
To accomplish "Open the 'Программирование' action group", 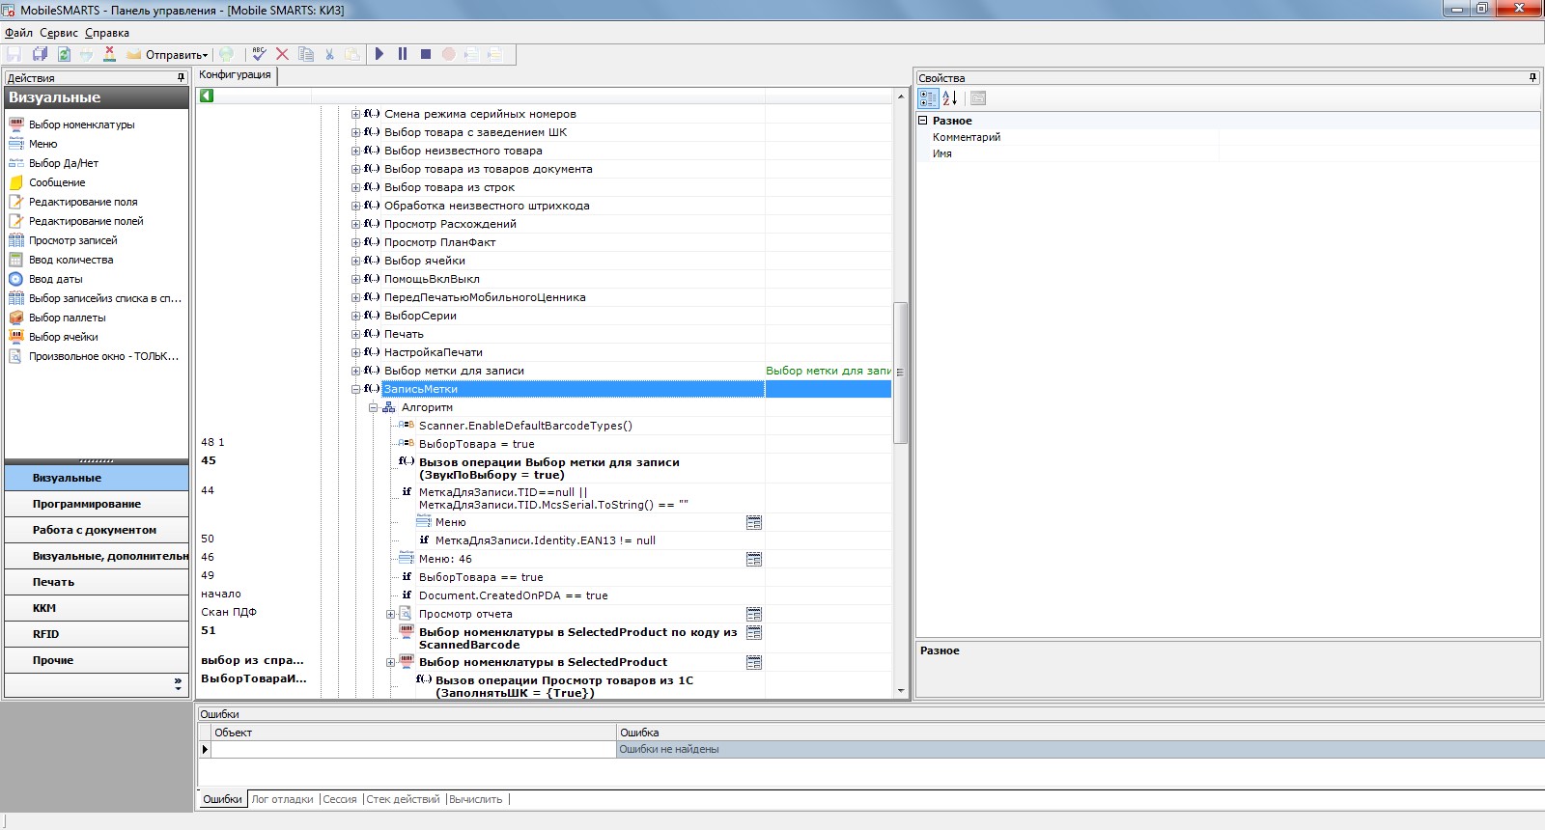I will [x=97, y=504].
